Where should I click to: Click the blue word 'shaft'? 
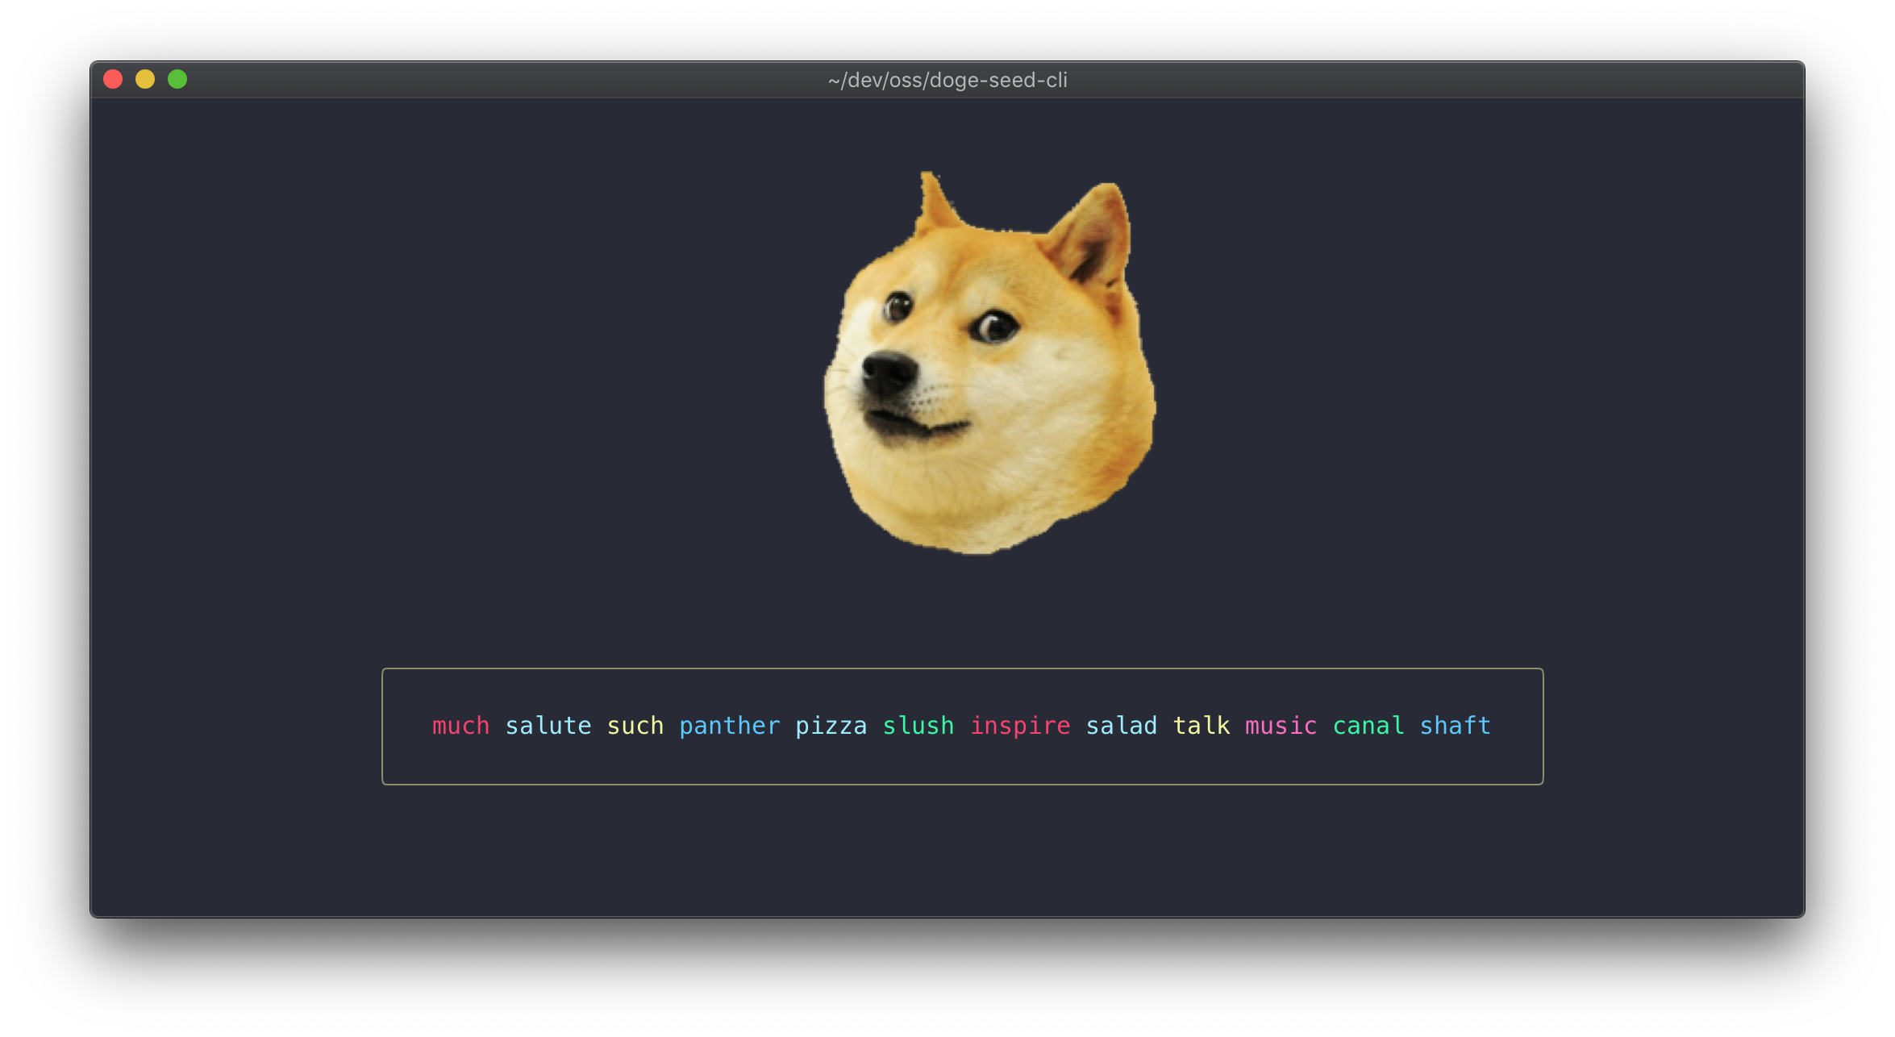tap(1455, 726)
